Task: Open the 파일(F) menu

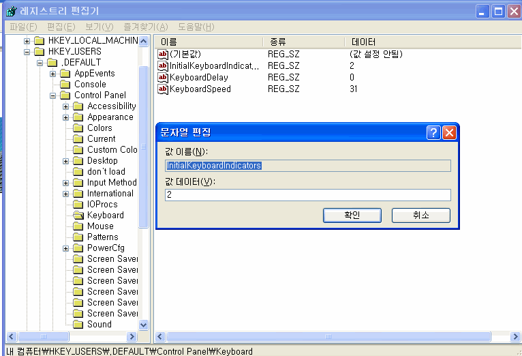Action: click(x=23, y=27)
